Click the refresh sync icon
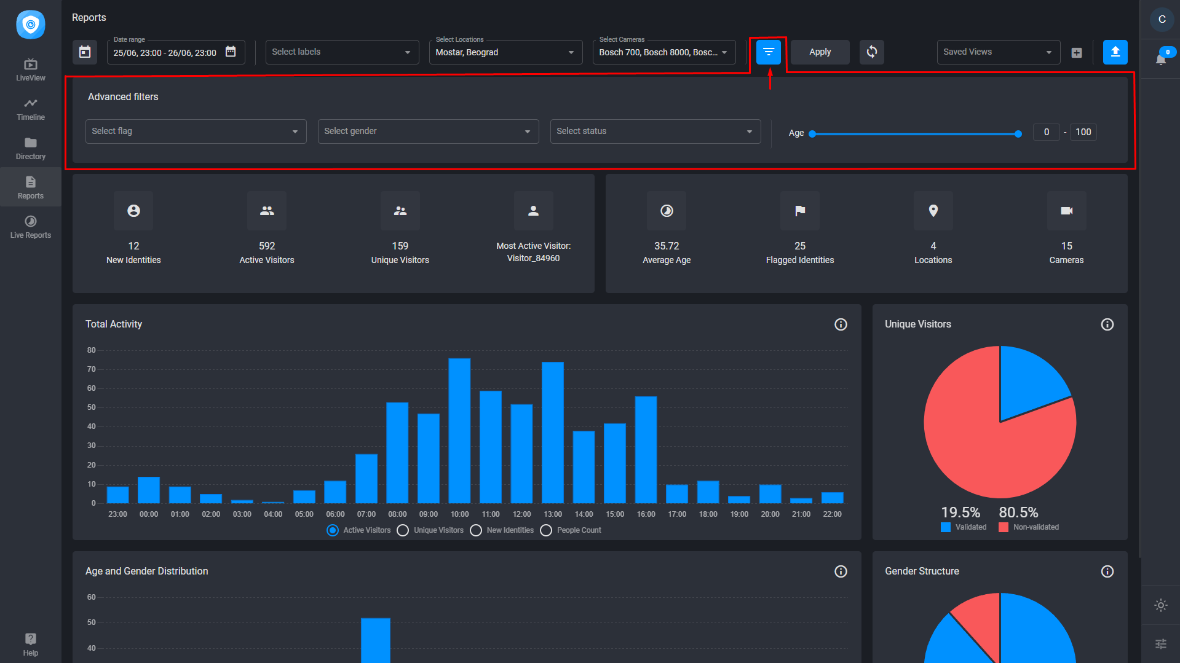 point(872,52)
